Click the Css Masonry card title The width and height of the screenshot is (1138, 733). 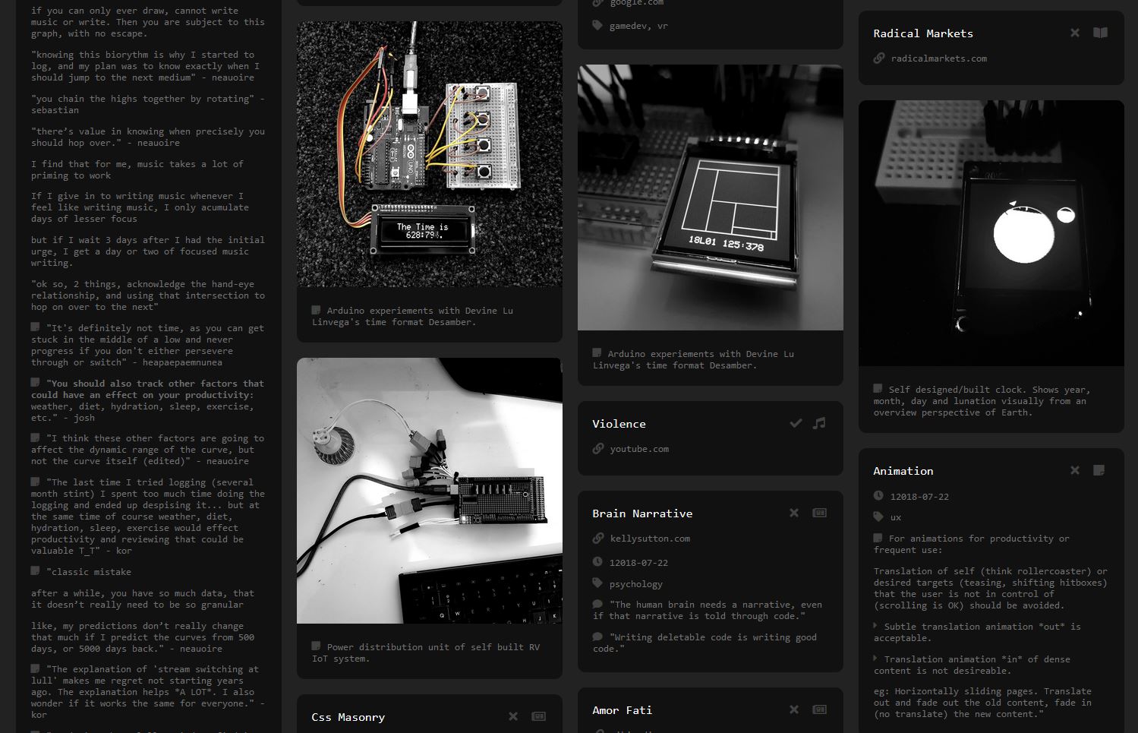click(x=348, y=717)
